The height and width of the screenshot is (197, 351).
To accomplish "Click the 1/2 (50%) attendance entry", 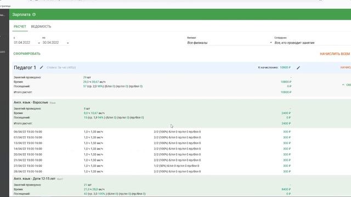I will (177, 166).
